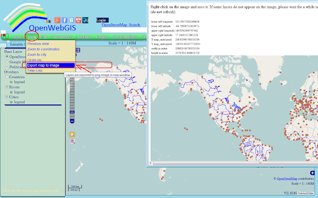Open the View menu
Viewport: 318px width, 198px height.
[x=32, y=37]
